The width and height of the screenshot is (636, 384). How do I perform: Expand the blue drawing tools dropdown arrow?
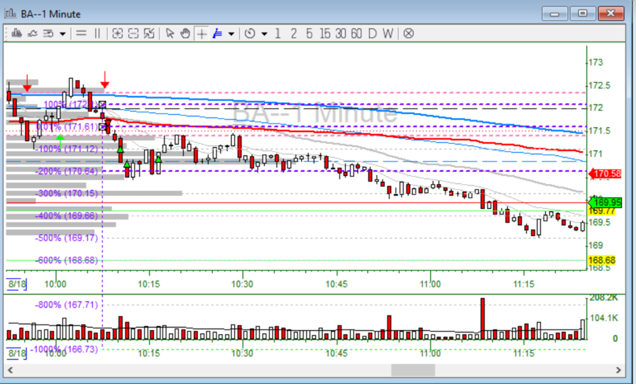pyautogui.click(x=232, y=34)
